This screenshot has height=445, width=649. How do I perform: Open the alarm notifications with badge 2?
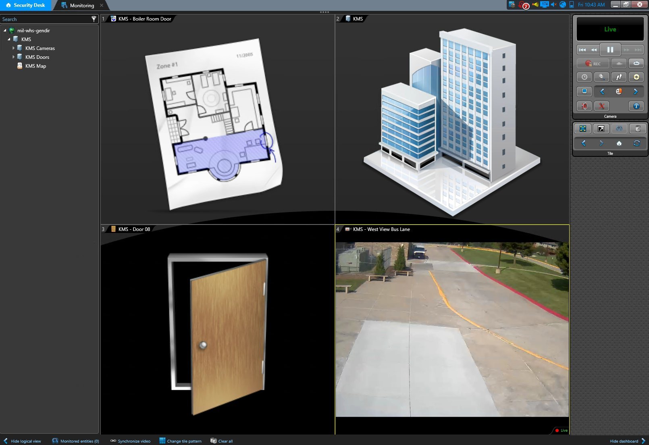(x=524, y=5)
